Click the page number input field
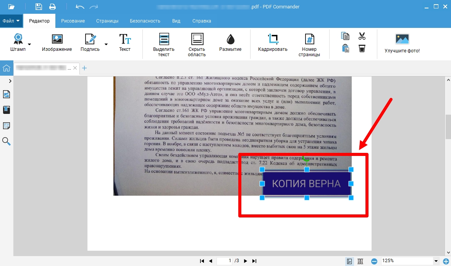This screenshot has height=266, width=451. coord(225,261)
